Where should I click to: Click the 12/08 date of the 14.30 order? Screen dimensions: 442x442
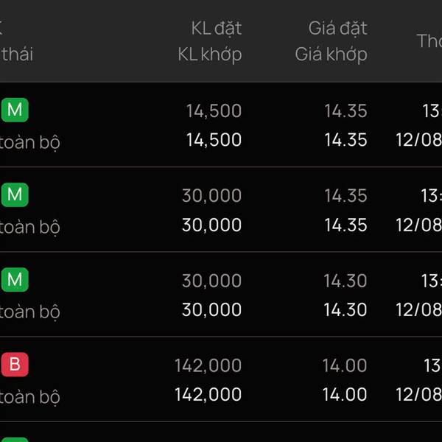pyautogui.click(x=418, y=309)
